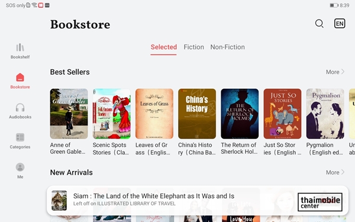355x222 pixels.
Task: Open the Pygmalion book cover
Action: [x=325, y=114]
